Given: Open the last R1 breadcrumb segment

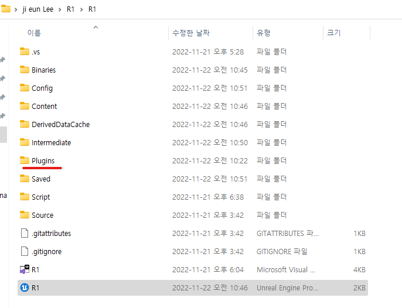Looking at the screenshot, I should click(93, 9).
